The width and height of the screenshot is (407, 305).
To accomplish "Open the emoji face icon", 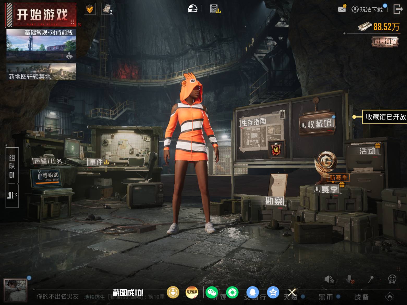I will tap(392, 279).
